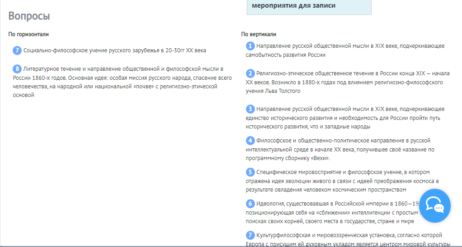462x247 pixels.
Task: Open the chat support bubble
Action: (434, 206)
